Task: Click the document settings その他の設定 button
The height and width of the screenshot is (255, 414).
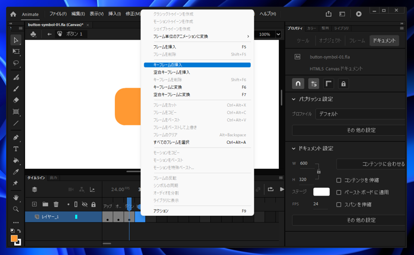Action: [x=349, y=220]
